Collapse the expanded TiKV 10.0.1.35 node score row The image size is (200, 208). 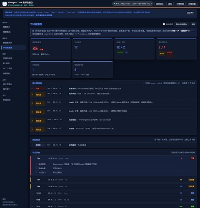click(x=114, y=158)
